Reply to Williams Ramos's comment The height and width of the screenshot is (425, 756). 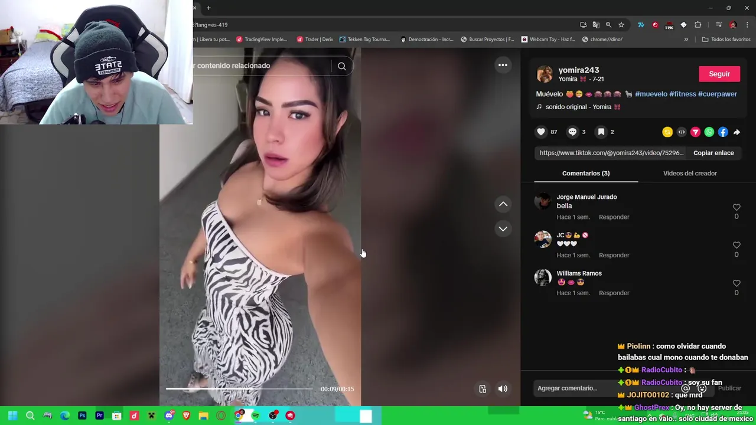point(614,293)
